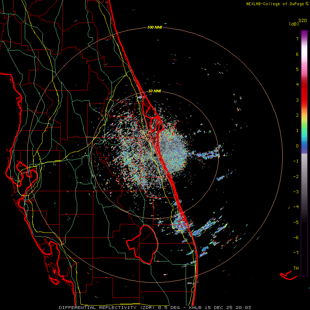Screen dimensions: 310x310
Task: Click the -1 tick label on the scale
Action: point(296,161)
